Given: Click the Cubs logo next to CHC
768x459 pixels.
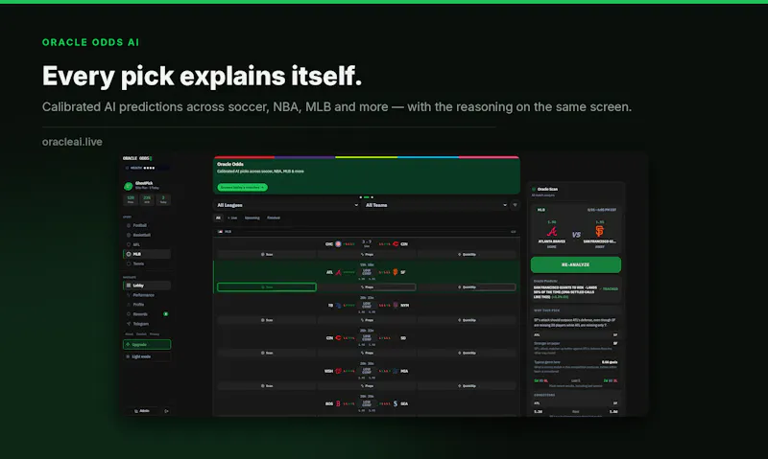Looking at the screenshot, I should pos(338,244).
